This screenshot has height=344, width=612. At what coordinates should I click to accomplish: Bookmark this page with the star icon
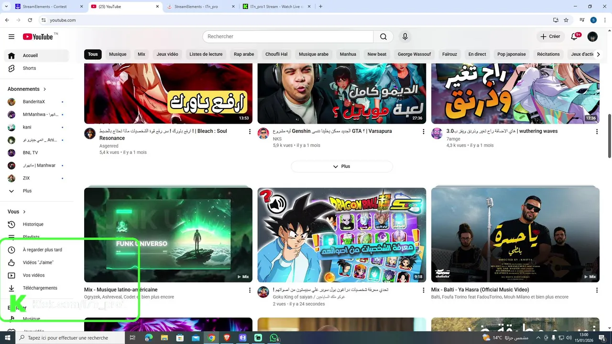(566, 20)
